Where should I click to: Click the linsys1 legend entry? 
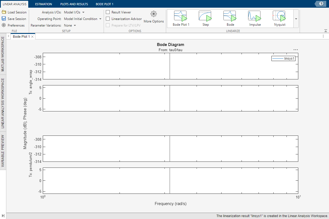click(283, 58)
